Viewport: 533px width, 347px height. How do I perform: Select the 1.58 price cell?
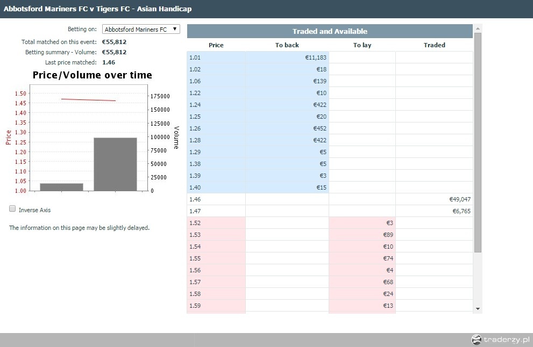(216, 294)
